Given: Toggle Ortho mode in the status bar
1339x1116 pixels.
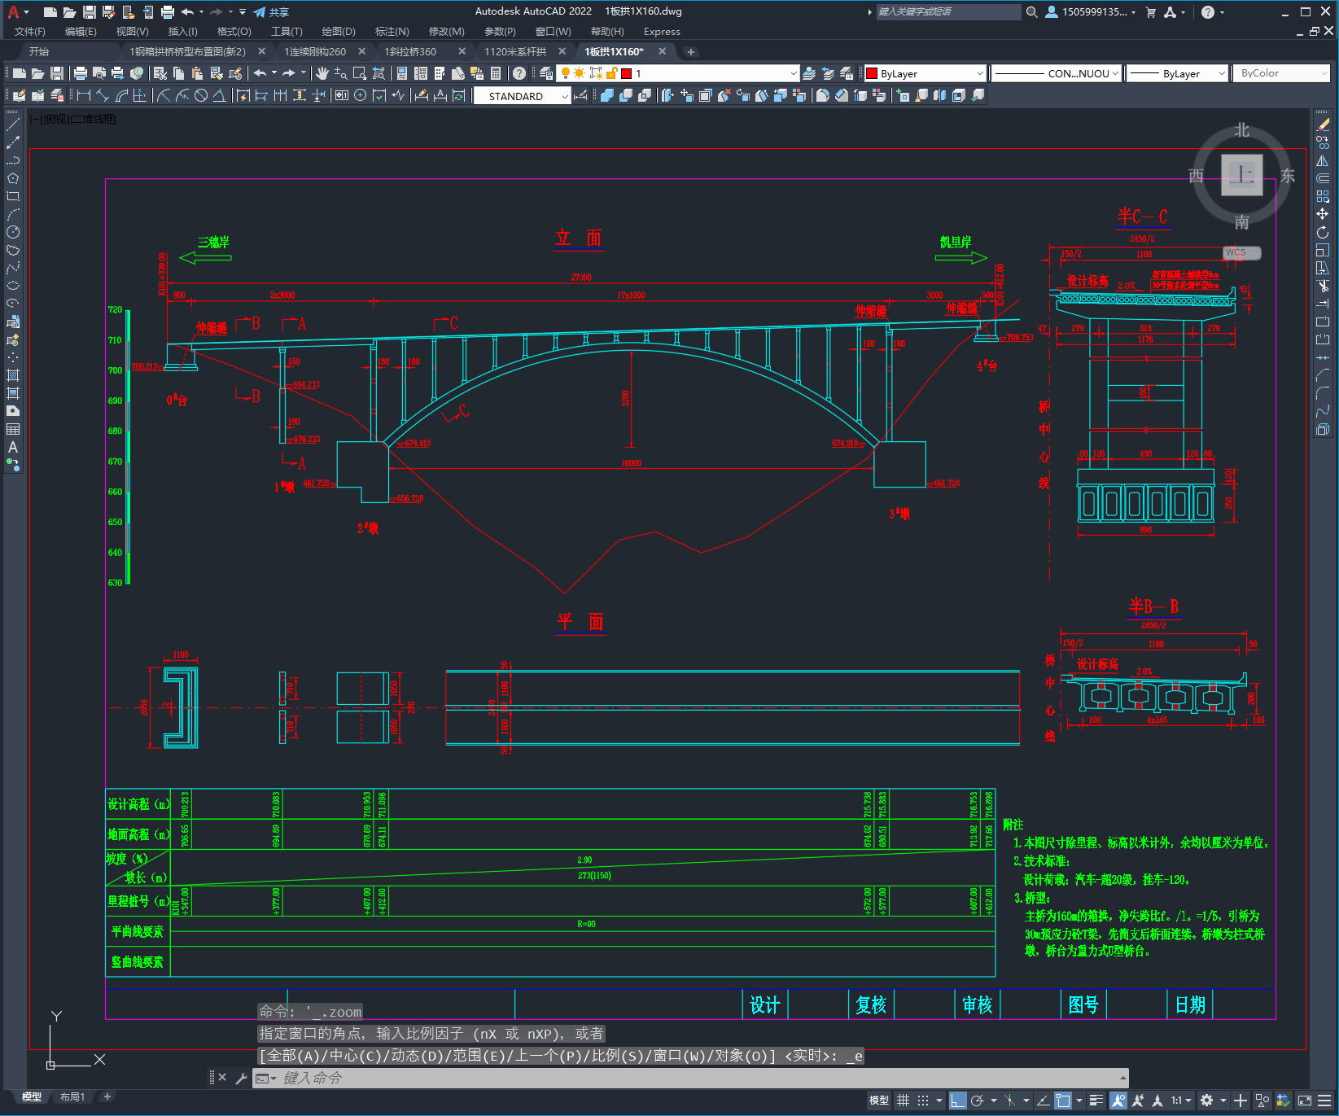Looking at the screenshot, I should (x=958, y=1101).
